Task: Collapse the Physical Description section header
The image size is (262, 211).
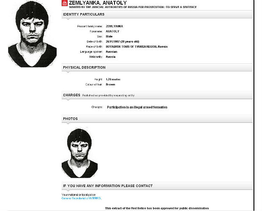Action: click(84, 68)
